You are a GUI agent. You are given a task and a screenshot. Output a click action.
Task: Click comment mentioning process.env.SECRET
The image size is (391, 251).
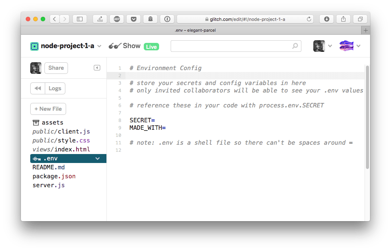tap(227, 105)
